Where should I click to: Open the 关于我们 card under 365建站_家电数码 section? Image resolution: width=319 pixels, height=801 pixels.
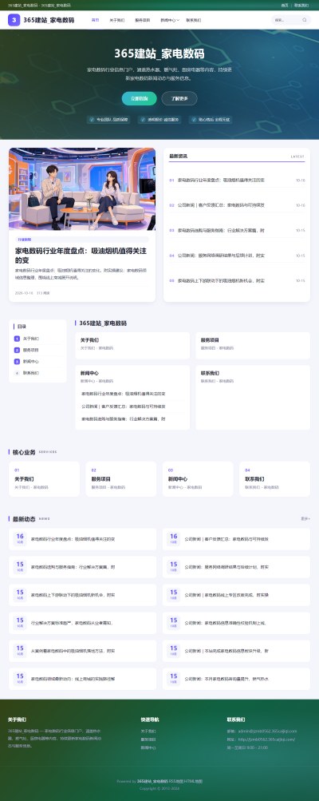coord(132,345)
